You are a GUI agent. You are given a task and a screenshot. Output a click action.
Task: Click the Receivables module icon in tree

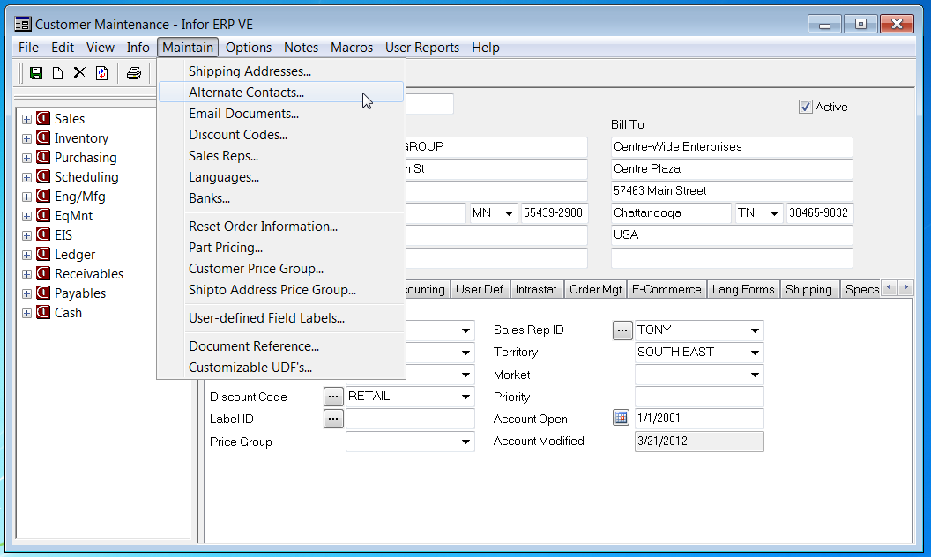point(42,274)
